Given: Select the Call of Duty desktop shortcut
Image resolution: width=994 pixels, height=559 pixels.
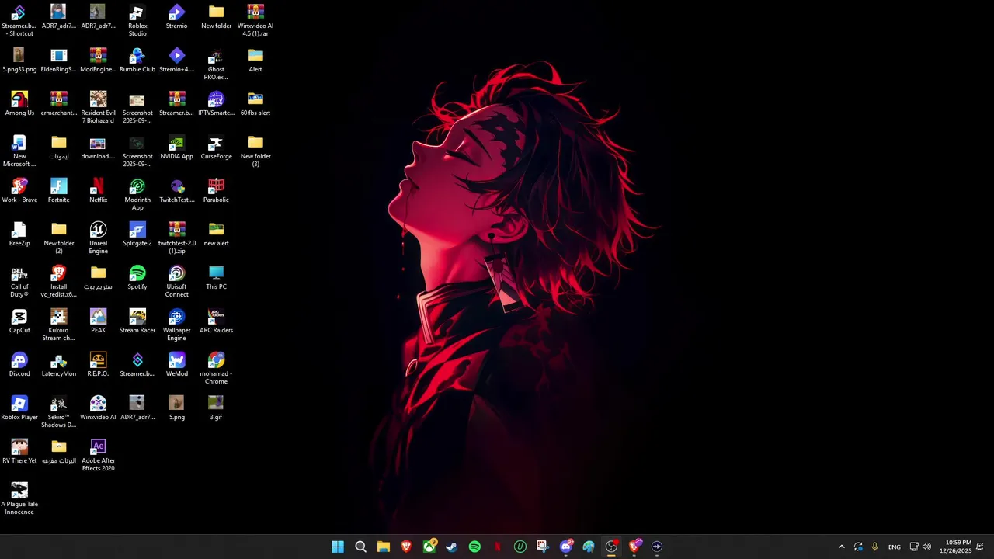Looking at the screenshot, I should coord(19,282).
